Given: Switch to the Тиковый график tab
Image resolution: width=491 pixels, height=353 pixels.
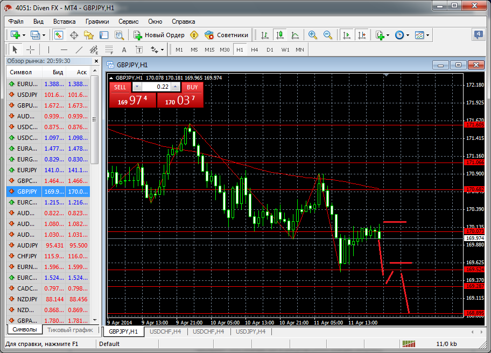Looking at the screenshot, I should [70, 330].
